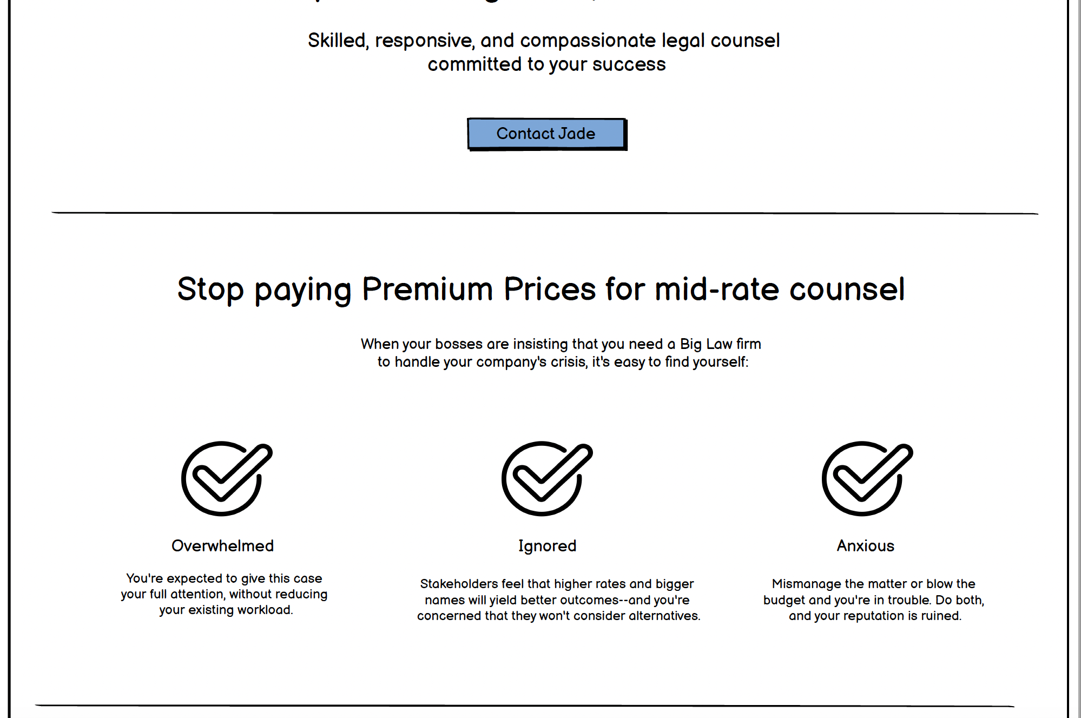Click the Anxious heading

(x=865, y=545)
